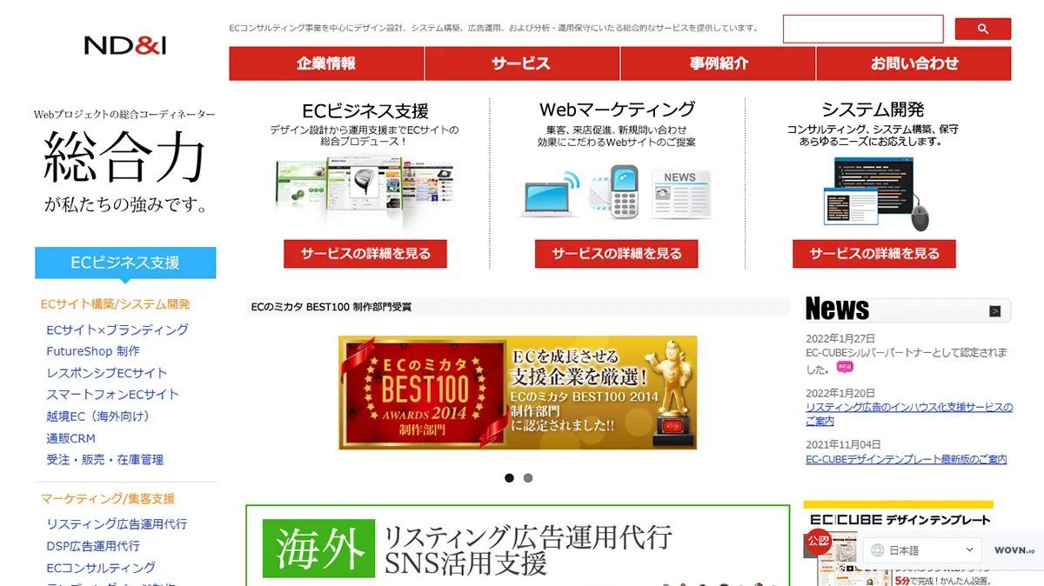
Task: Expand the ECビジネス支援 sidebar section
Action: pos(125,263)
